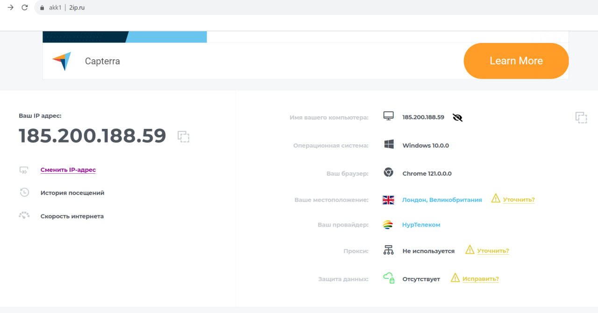The image size is (598, 313).
Task: Open 'История посещений' link
Action: tap(72, 193)
